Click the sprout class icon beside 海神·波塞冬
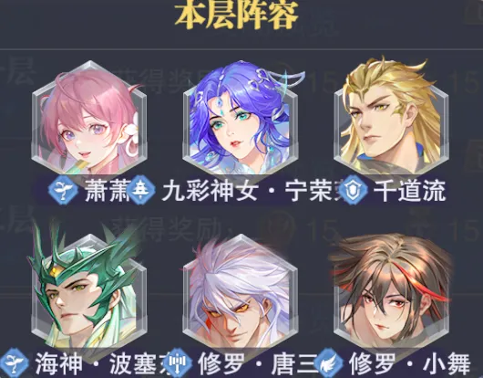This screenshot has width=483, height=378. coord(14,362)
